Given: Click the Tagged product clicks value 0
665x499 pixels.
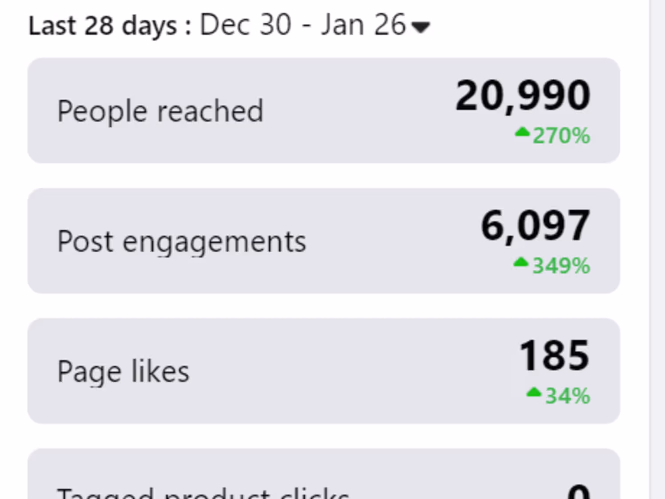Looking at the screenshot, I should point(579,491).
